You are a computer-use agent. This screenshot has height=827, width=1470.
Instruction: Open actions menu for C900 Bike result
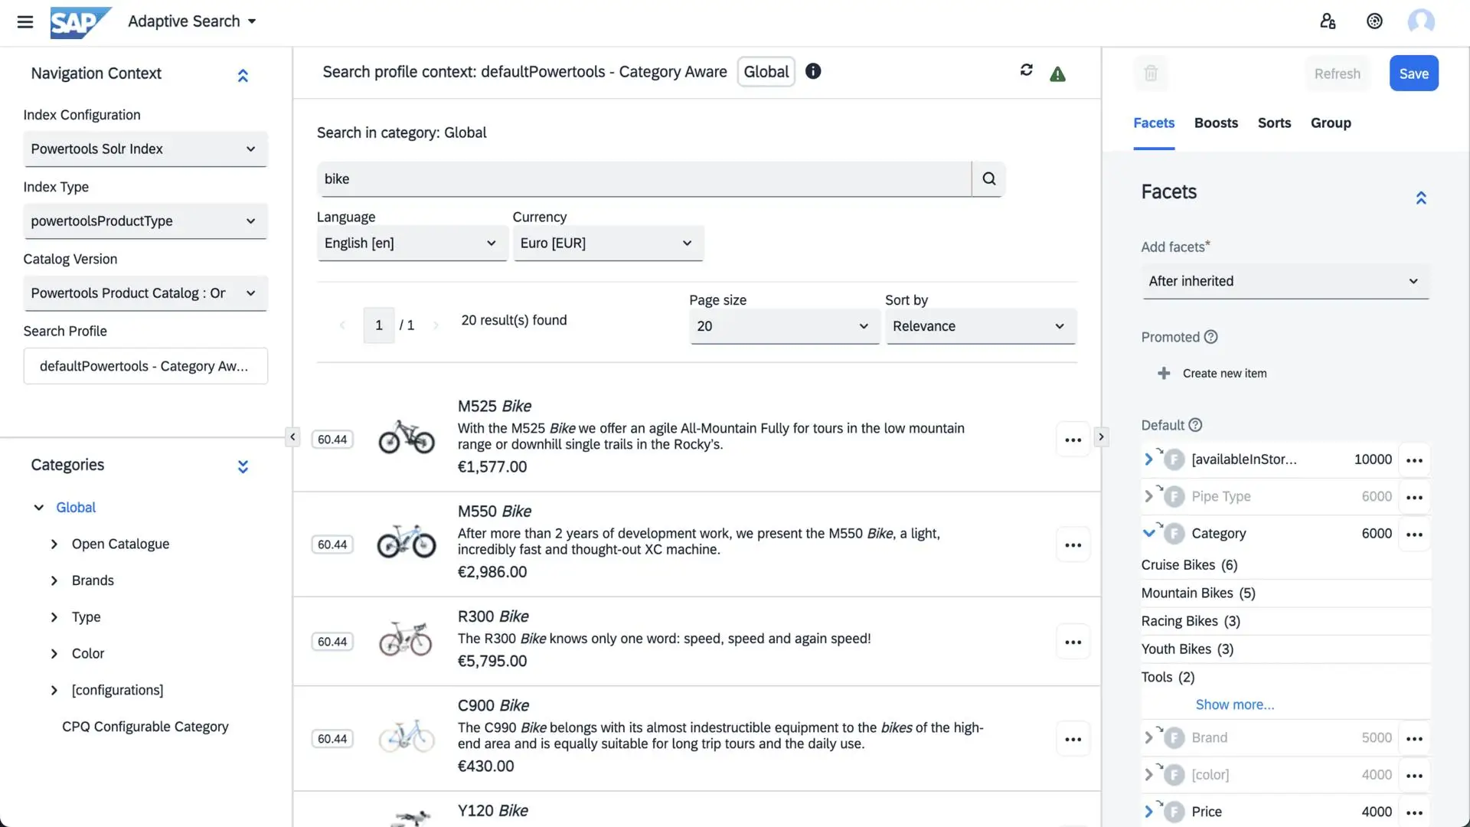click(1073, 739)
